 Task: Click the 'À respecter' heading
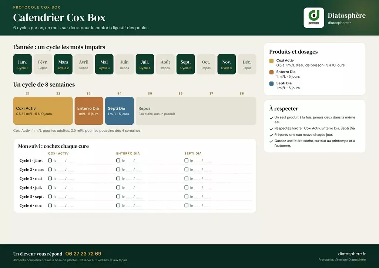pos(284,108)
